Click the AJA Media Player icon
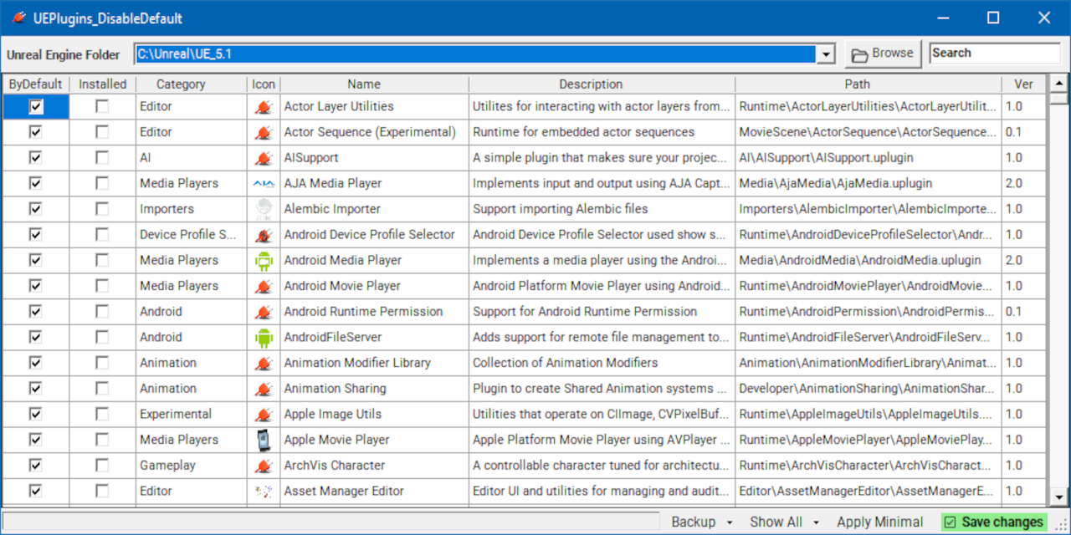The height and width of the screenshot is (535, 1071). 264,183
